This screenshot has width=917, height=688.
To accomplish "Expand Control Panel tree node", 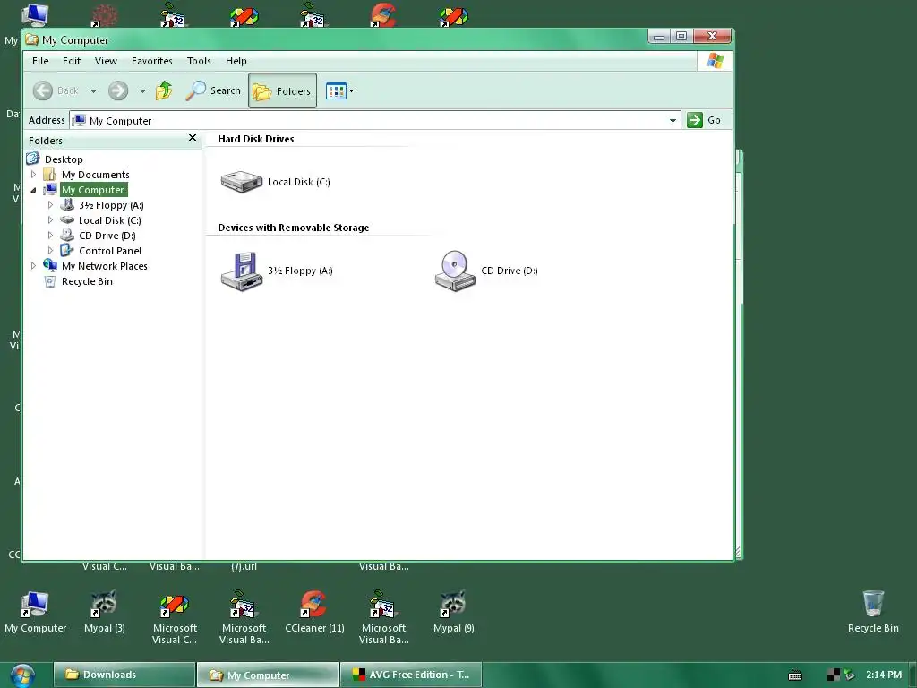I will click(50, 251).
